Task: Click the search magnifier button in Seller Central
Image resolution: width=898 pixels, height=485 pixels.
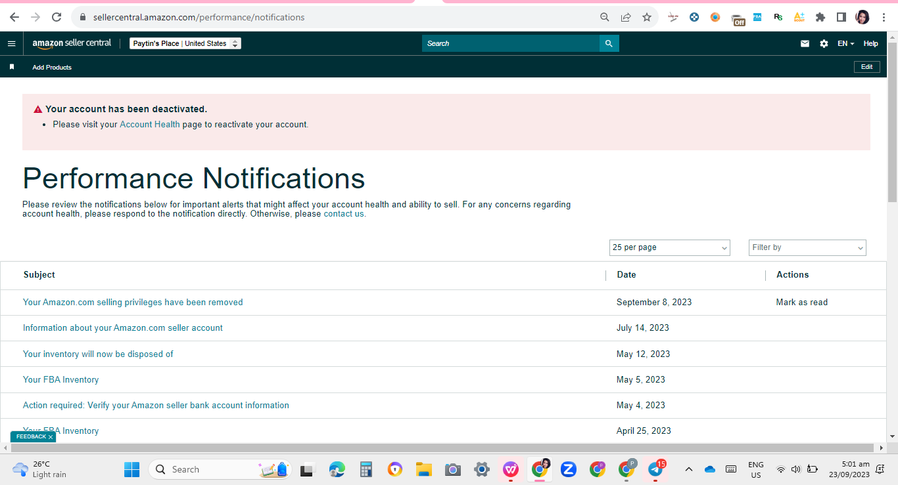Action: 609,43
